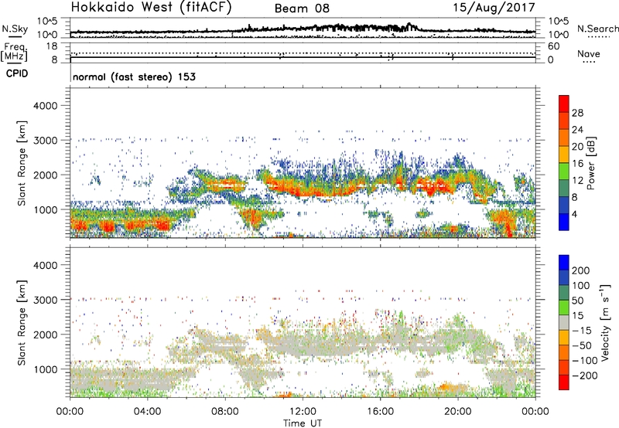Click the 'Power [dB]' axis label
Viewport: 619px width, 428px height.
click(x=591, y=163)
